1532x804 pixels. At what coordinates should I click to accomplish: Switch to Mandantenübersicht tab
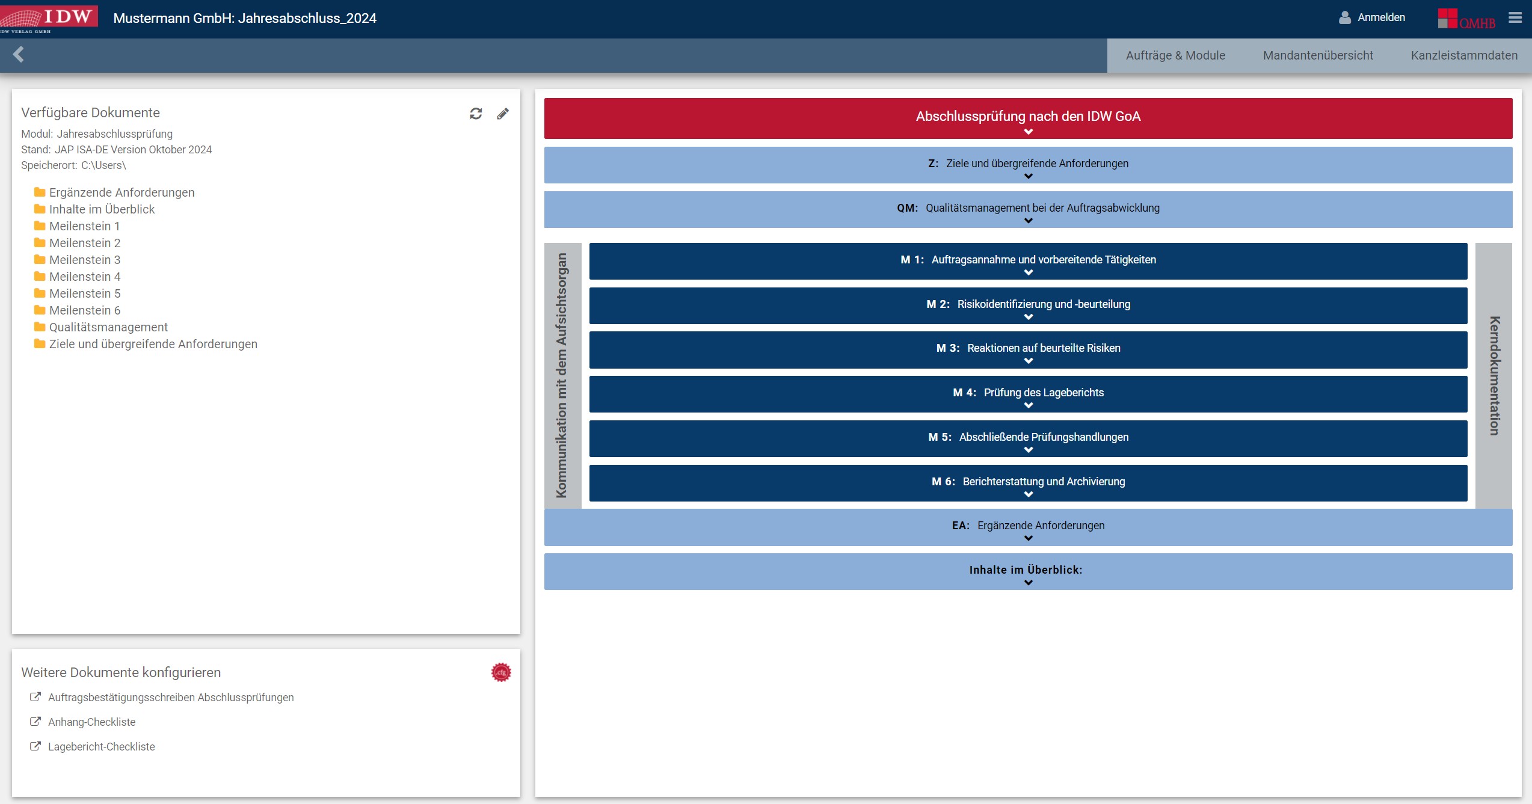click(1318, 55)
